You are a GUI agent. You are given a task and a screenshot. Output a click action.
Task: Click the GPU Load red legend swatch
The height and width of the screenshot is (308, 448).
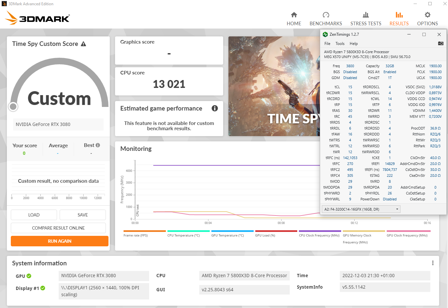[x=276, y=231]
